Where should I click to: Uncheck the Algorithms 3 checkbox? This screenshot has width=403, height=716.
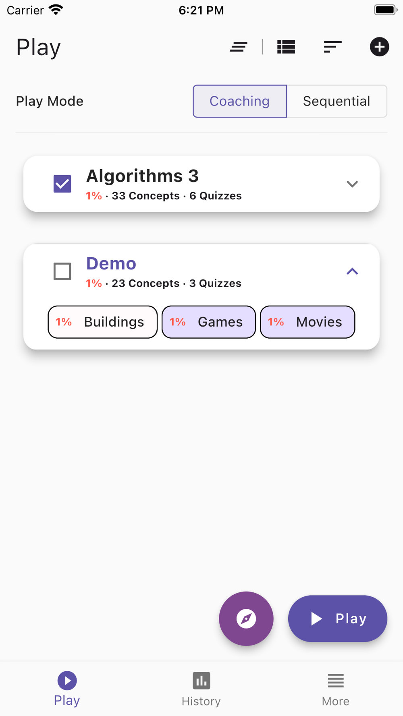(62, 184)
